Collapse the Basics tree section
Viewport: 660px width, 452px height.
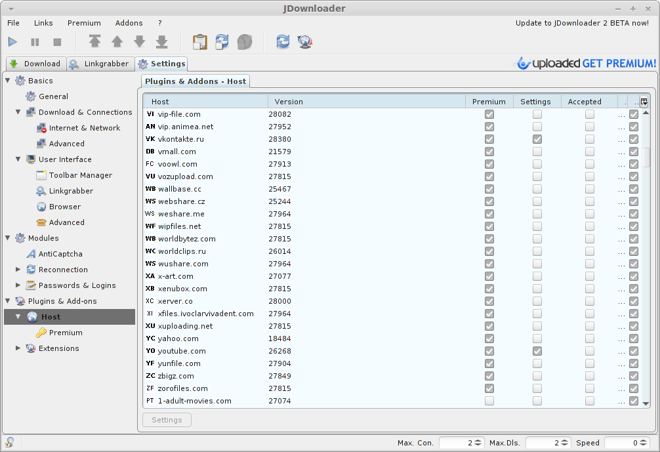(x=8, y=80)
